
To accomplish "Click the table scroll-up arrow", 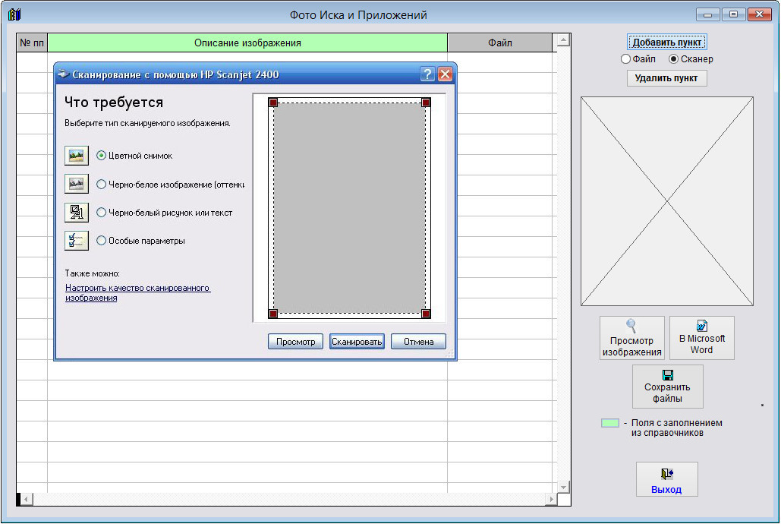I will point(563,40).
